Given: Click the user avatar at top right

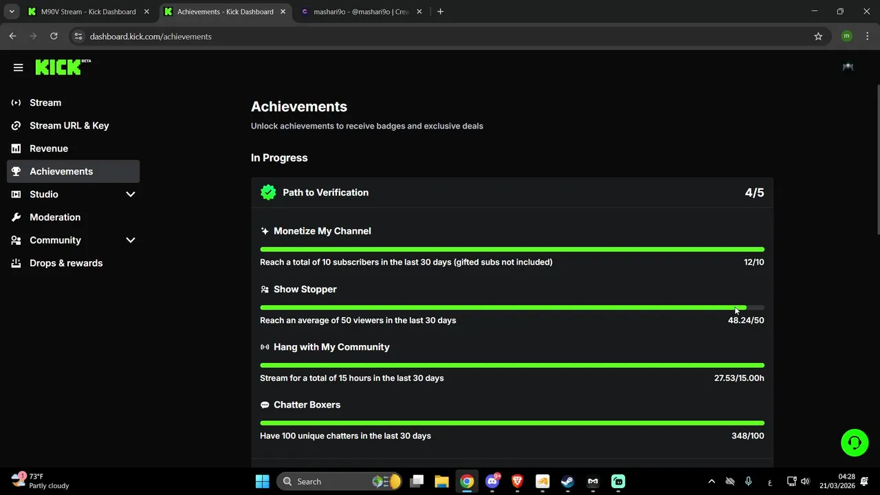Looking at the screenshot, I should [x=848, y=67].
